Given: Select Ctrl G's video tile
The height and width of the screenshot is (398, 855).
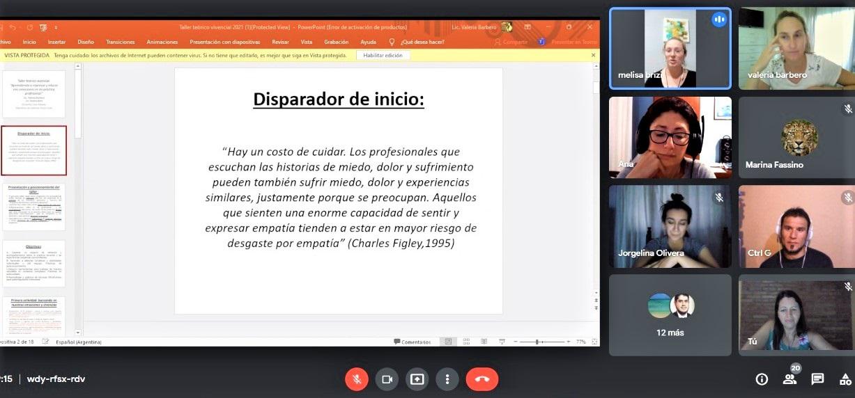Looking at the screenshot, I should pos(796,226).
